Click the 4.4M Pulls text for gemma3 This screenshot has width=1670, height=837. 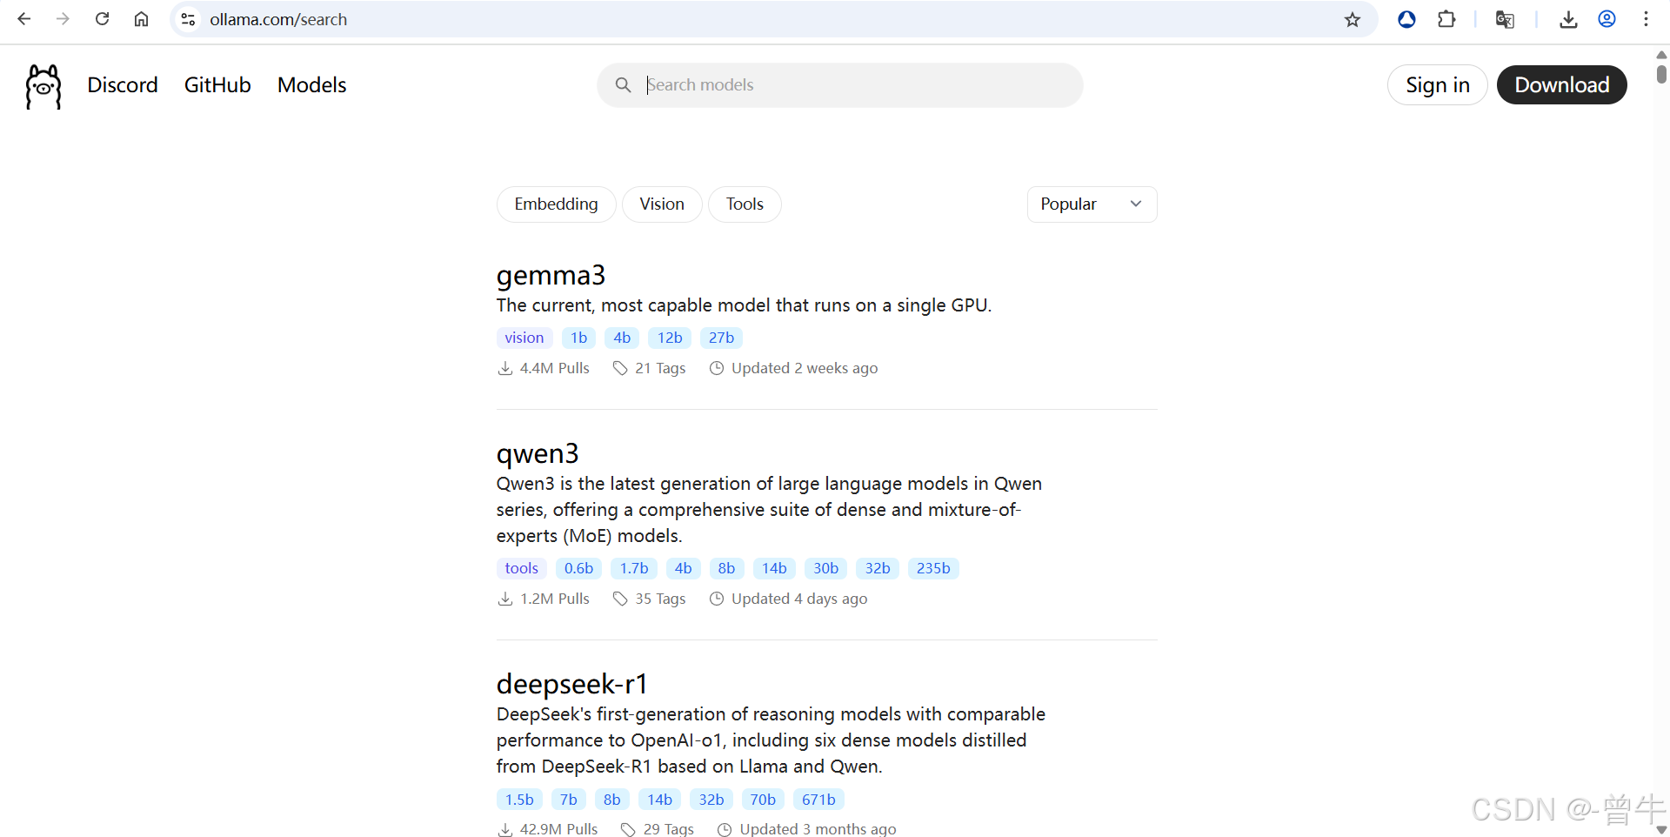click(554, 368)
